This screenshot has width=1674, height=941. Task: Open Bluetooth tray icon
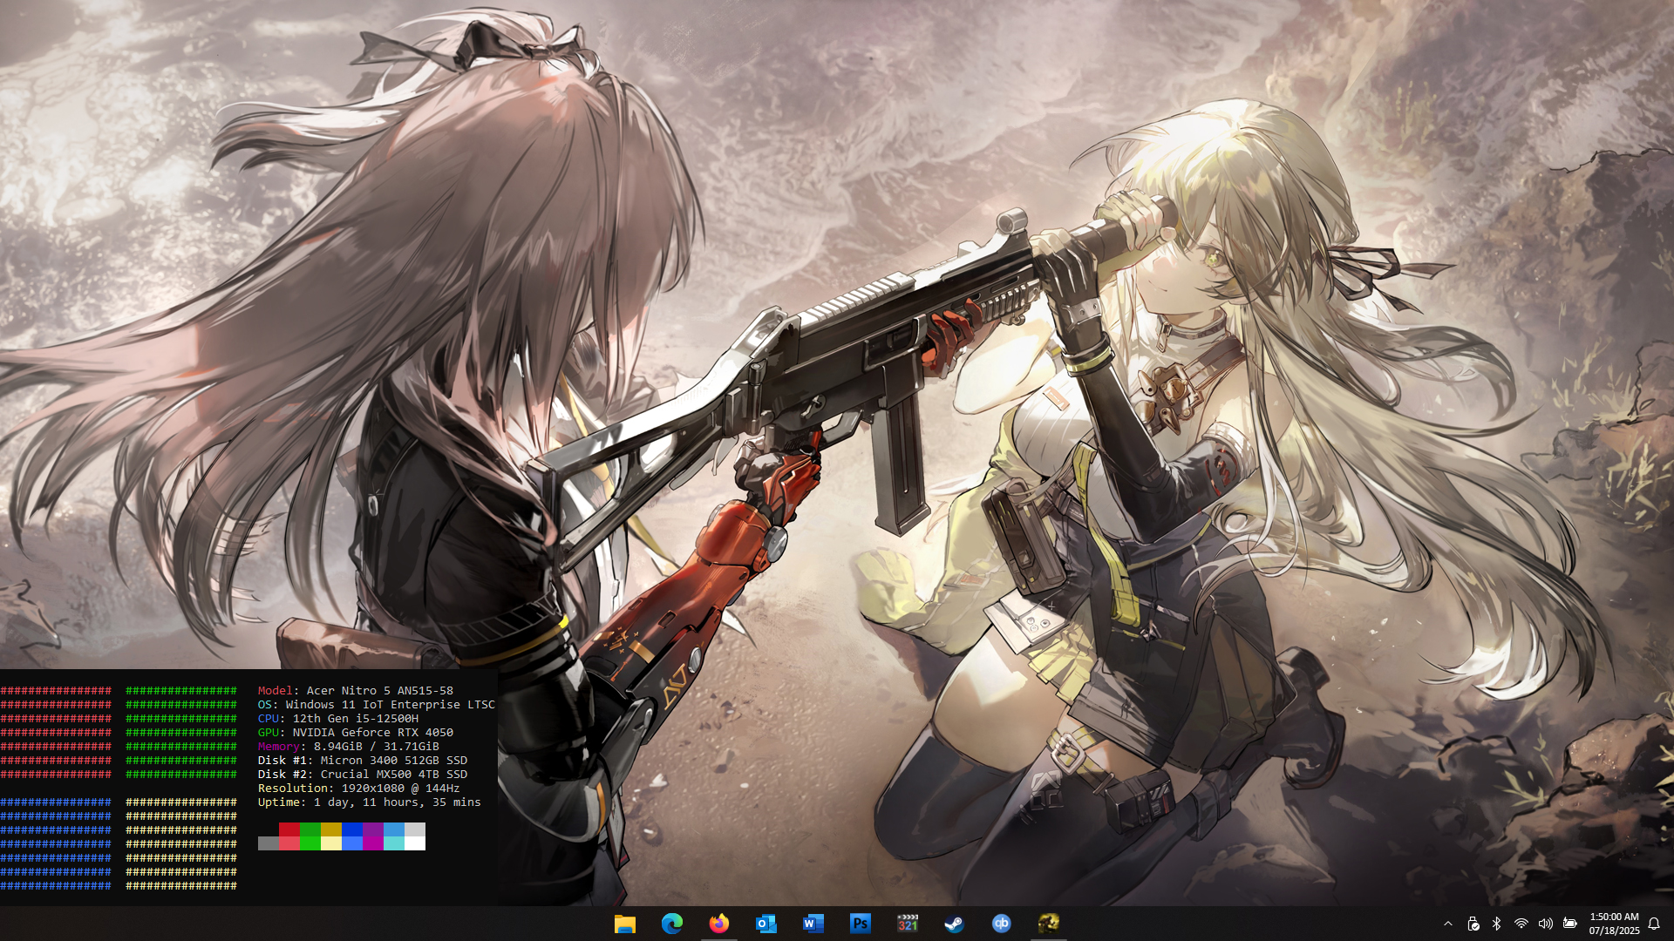(1497, 924)
